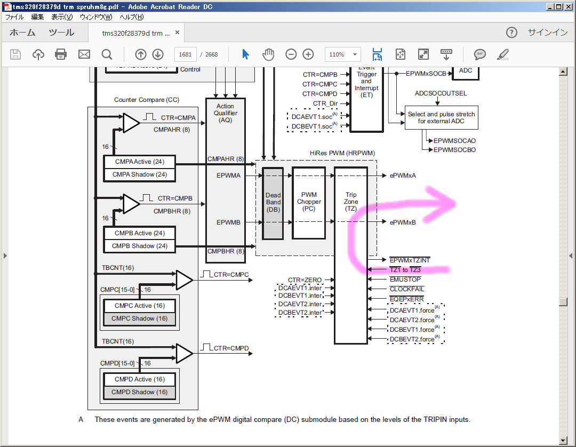Enable Read Mode to hide toolbars
This screenshot has height=447, width=576.
pyautogui.click(x=424, y=54)
